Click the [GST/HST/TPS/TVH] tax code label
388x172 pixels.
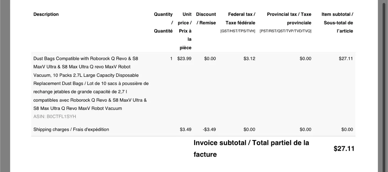click(x=238, y=31)
